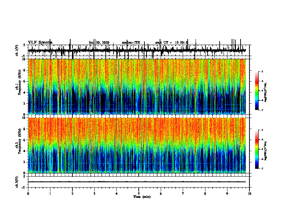Click the ch.1 voltage waveform trace
Viewport: 281px width, 217px height.
(x=137, y=50)
